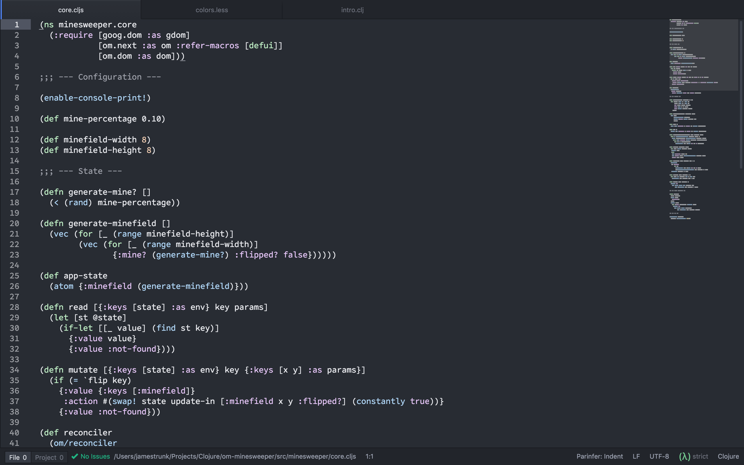This screenshot has height=465, width=744.
Task: Select the core.cljs tab
Action: [x=71, y=10]
